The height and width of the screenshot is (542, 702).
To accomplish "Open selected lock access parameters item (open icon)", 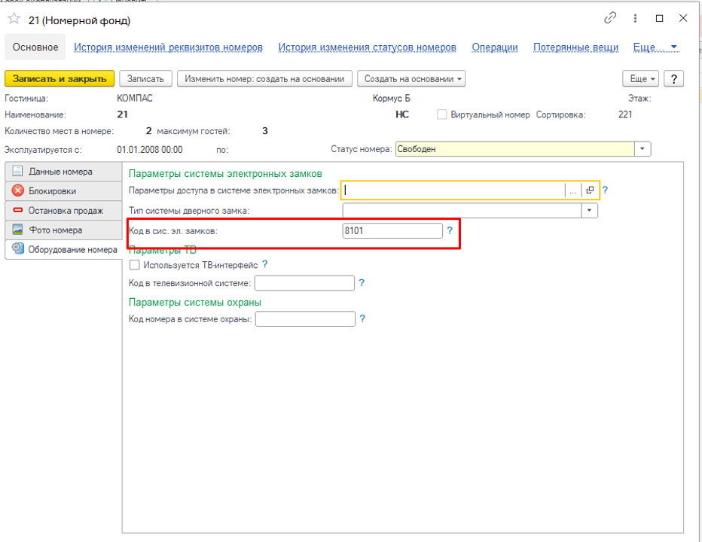I will [x=590, y=190].
